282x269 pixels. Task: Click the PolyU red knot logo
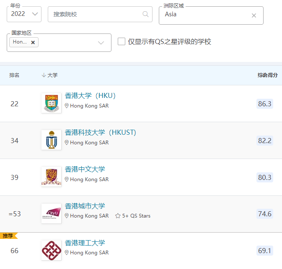point(51,251)
